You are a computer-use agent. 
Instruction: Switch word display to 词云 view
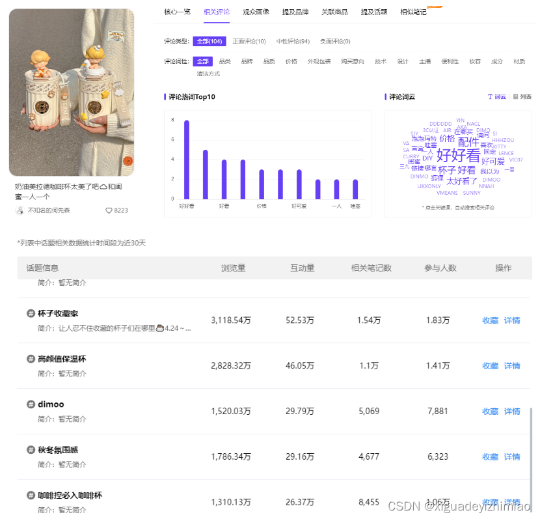pyautogui.click(x=496, y=97)
